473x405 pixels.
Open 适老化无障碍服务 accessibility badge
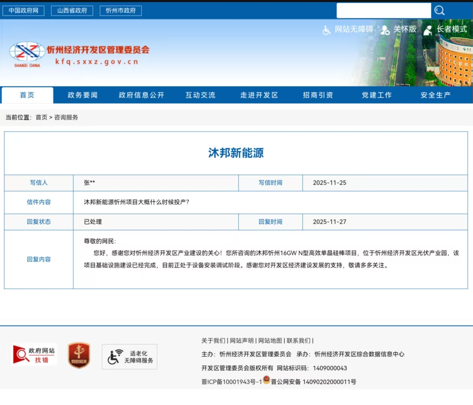coord(130,357)
